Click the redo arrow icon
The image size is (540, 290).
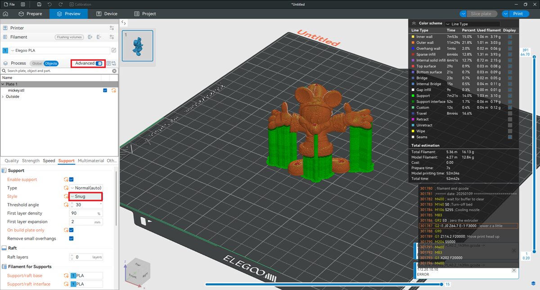click(x=61, y=4)
